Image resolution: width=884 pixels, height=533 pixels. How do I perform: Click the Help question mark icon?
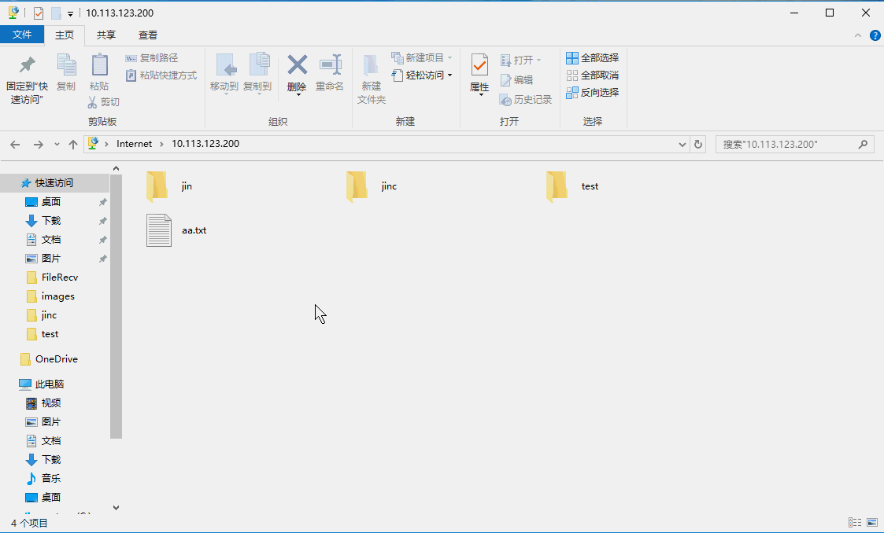point(875,35)
